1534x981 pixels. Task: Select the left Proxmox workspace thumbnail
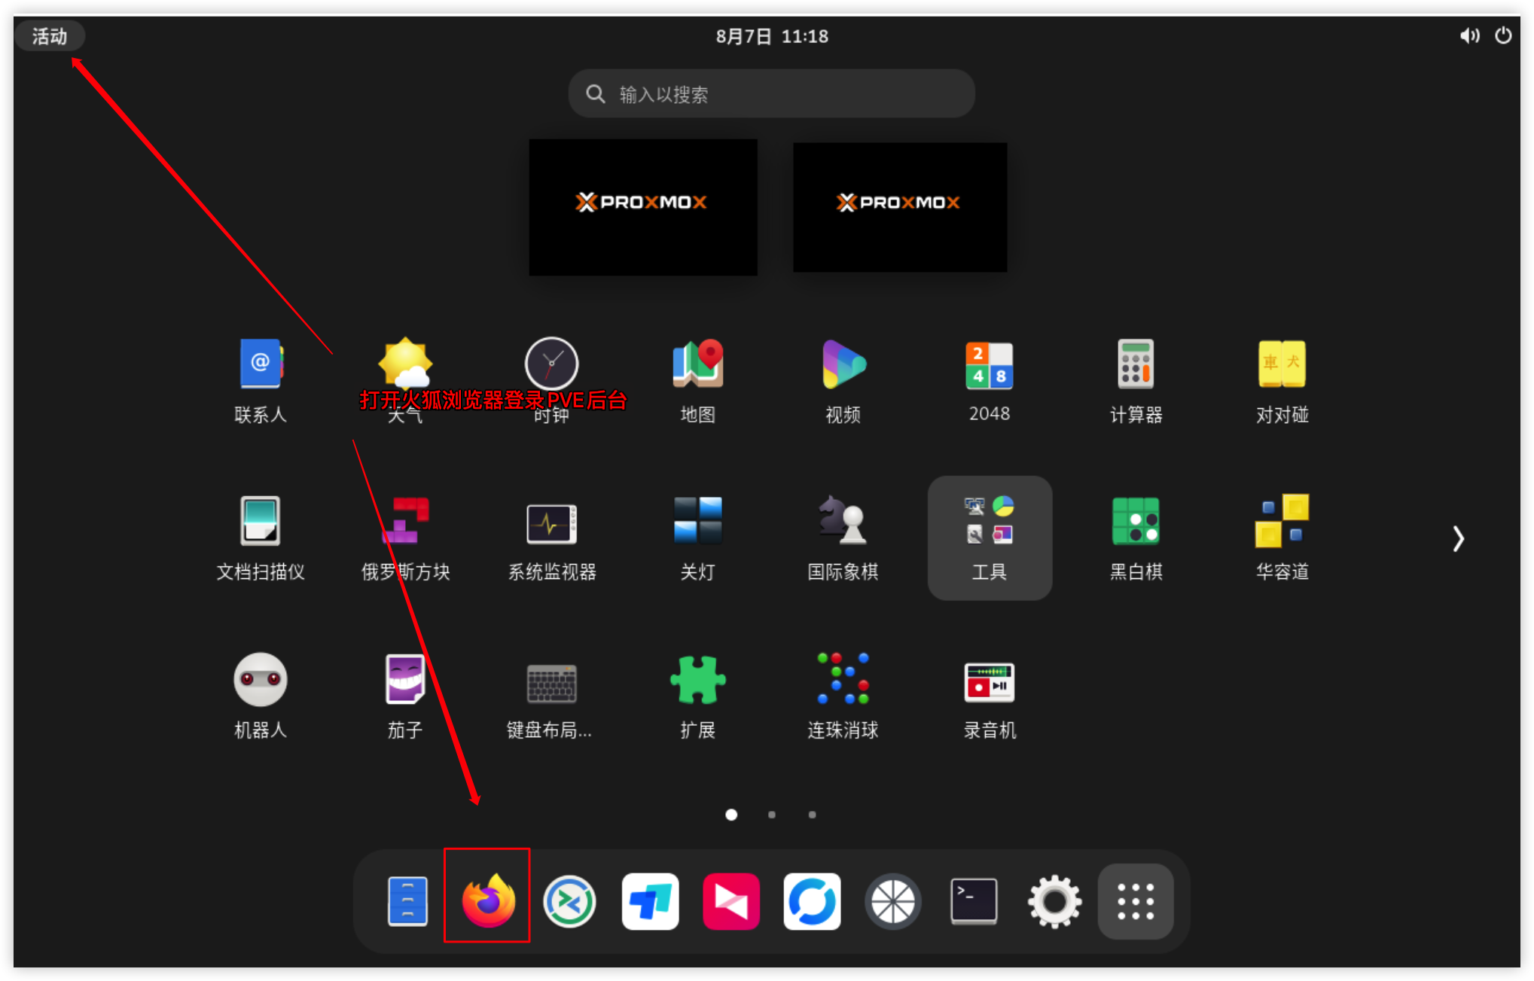(643, 207)
